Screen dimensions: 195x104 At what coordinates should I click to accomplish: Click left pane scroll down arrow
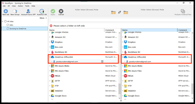tap(120, 98)
